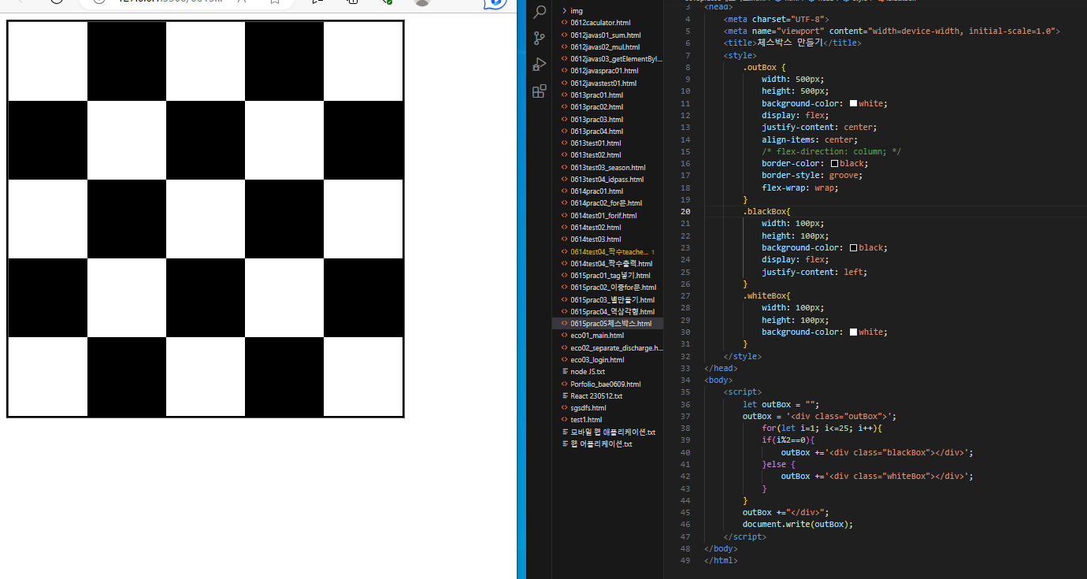Open 0612javas01_sum.html file

point(605,35)
